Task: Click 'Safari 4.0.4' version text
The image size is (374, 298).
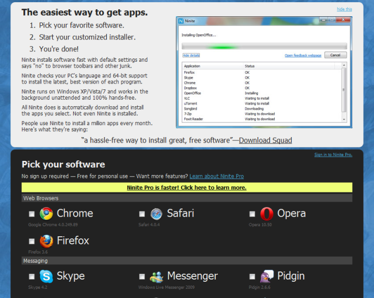Action: pyautogui.click(x=149, y=224)
